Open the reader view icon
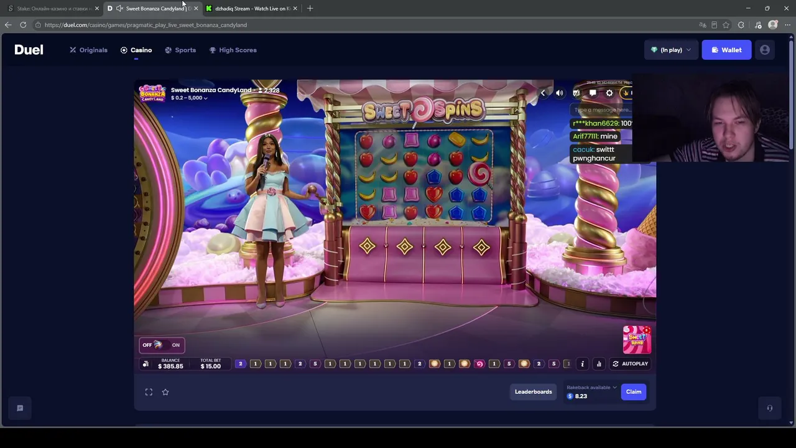The width and height of the screenshot is (796, 448). point(714,25)
